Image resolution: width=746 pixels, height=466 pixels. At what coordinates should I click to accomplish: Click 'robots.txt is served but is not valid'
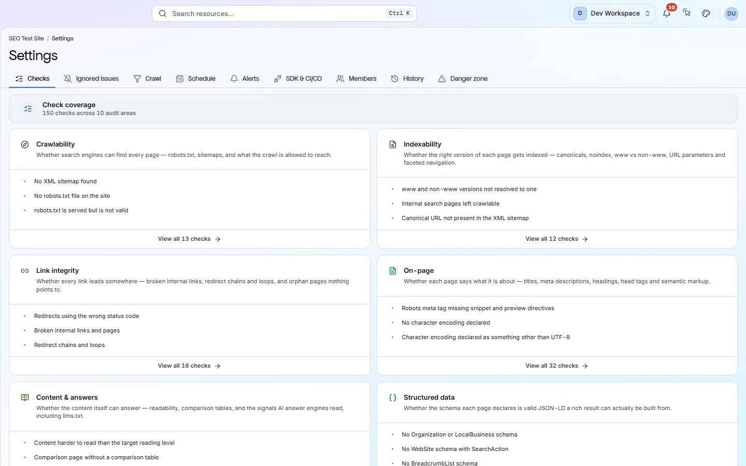pos(81,210)
